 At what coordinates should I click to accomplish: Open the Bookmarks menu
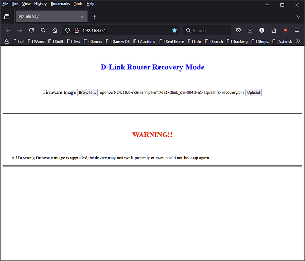pos(60,4)
